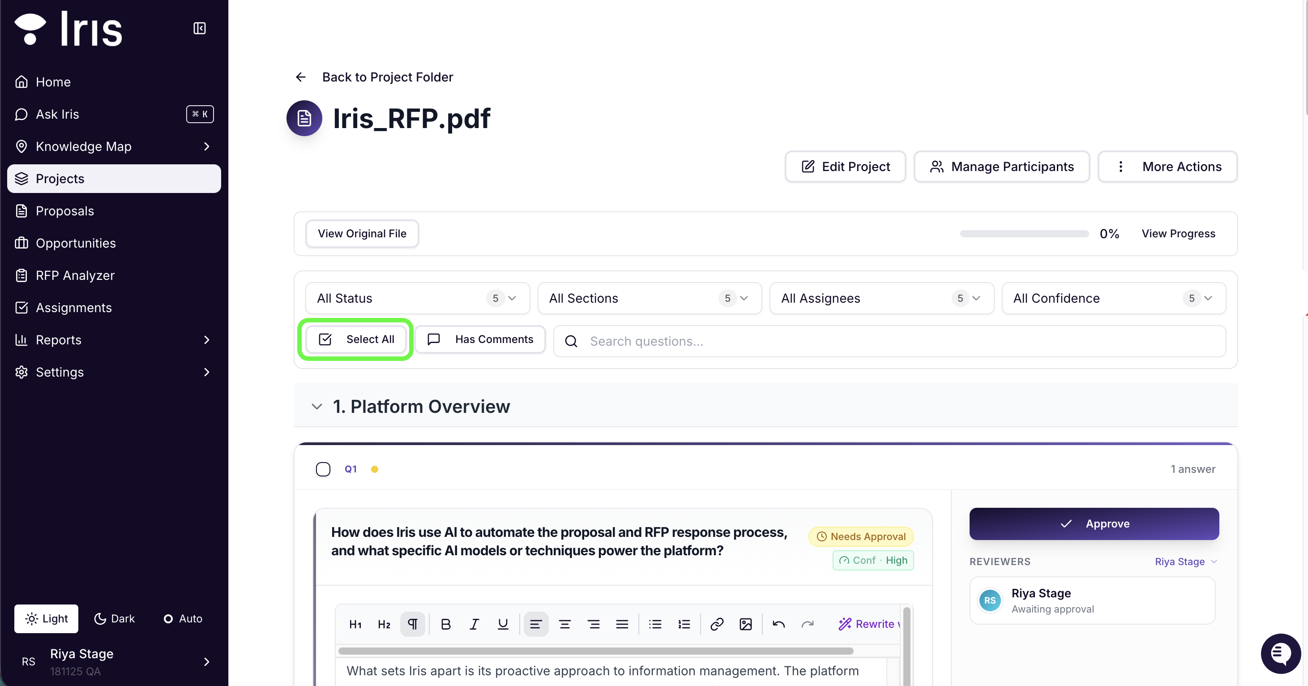Open the Opportunities page
The height and width of the screenshot is (686, 1308).
coord(114,243)
